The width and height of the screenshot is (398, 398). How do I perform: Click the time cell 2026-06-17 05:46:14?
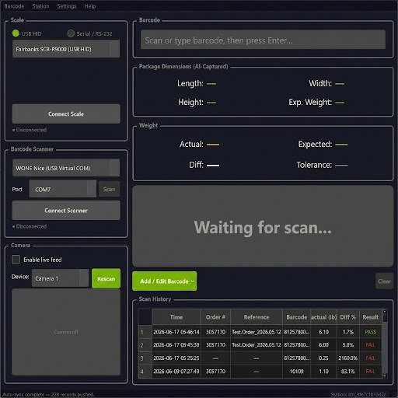[x=176, y=332]
